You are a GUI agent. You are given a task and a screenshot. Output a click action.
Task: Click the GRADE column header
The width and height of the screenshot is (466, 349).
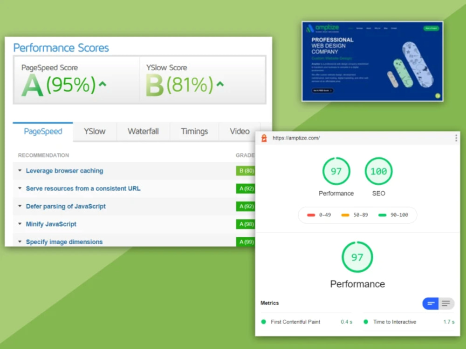point(245,155)
